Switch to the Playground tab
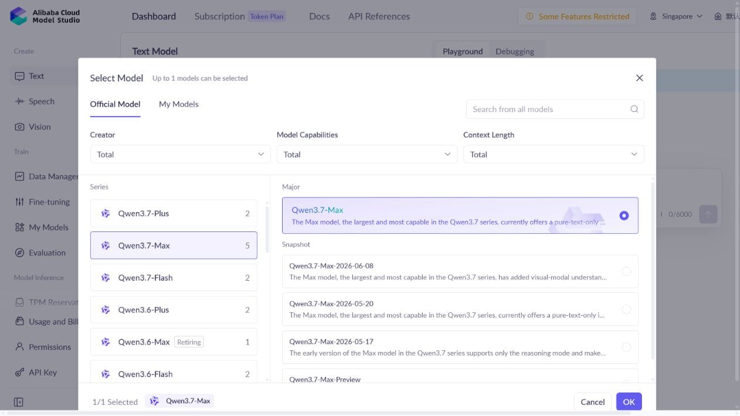This screenshot has height=416, width=740. (x=463, y=51)
